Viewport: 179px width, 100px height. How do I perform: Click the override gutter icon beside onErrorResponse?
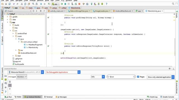pyautogui.click(x=48, y=46)
